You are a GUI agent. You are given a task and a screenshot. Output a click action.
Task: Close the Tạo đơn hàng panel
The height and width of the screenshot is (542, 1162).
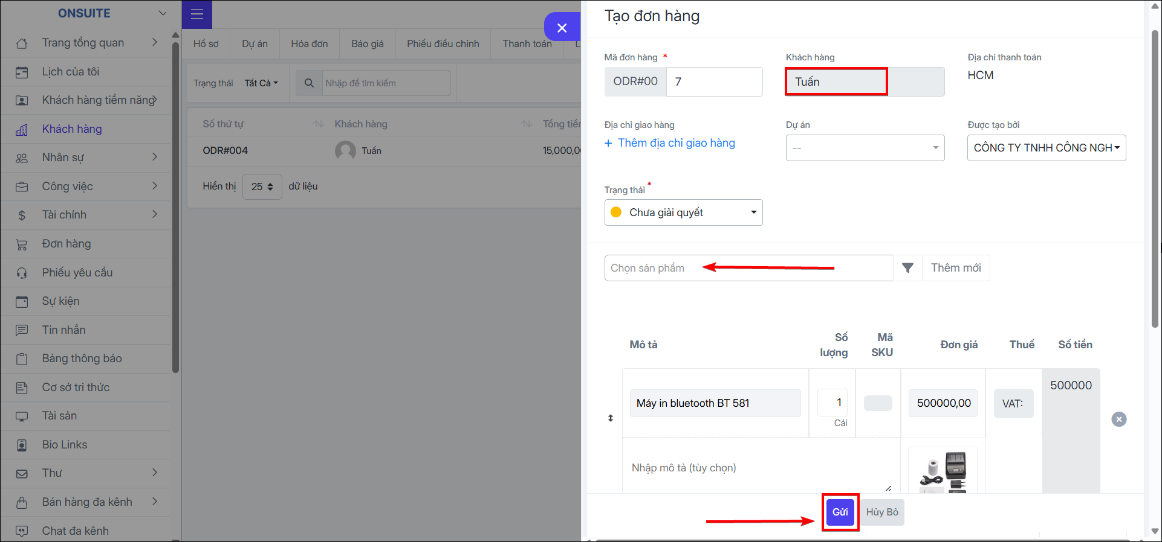[x=562, y=28]
